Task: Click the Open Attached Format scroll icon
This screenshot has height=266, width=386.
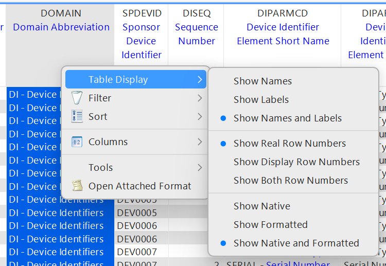Action: tap(77, 186)
